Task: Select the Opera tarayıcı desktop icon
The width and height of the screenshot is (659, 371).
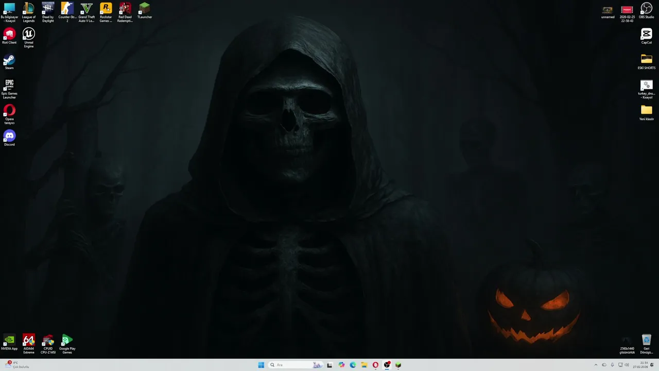Action: pos(9,114)
